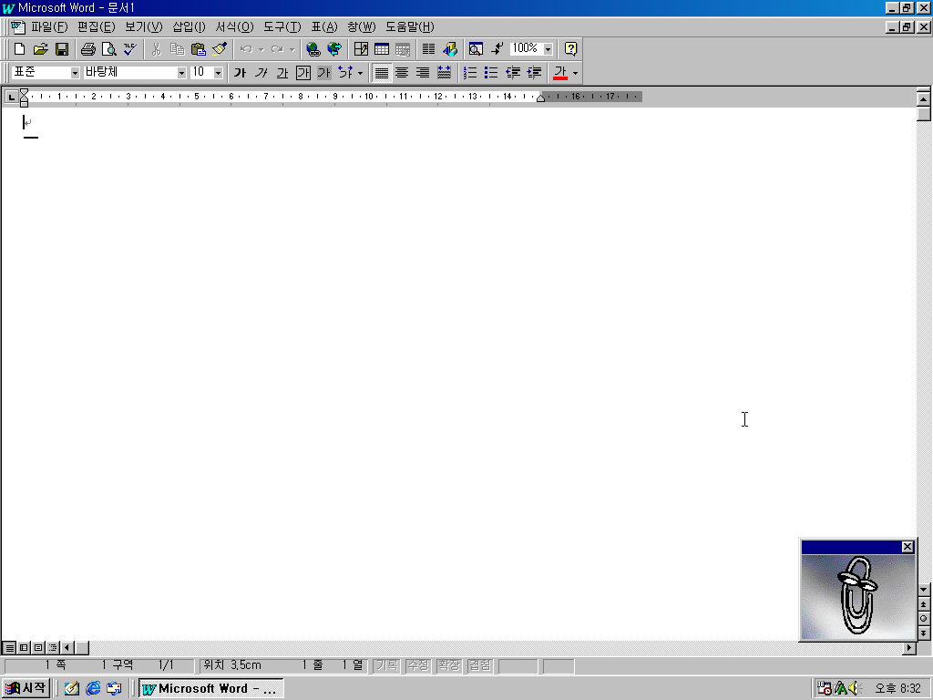Open the 표(A) table menu
The width and height of the screenshot is (933, 700).
(324, 26)
